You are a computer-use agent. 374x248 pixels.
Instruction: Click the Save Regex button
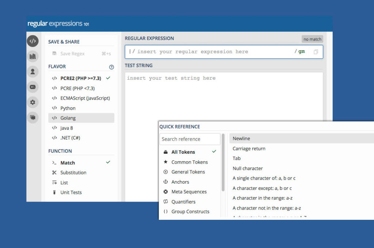click(x=72, y=54)
